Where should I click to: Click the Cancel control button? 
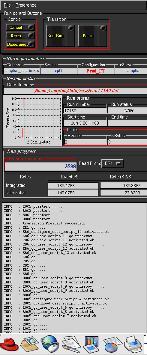click(x=20, y=27)
